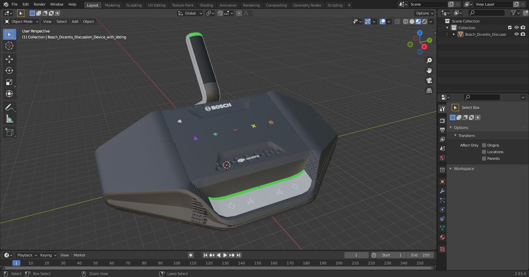Switch to UV Editing workspace tab
This screenshot has height=277, width=529.
pos(157,5)
